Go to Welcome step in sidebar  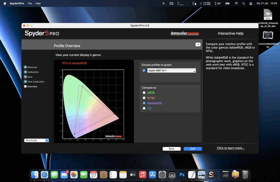(x=30, y=67)
